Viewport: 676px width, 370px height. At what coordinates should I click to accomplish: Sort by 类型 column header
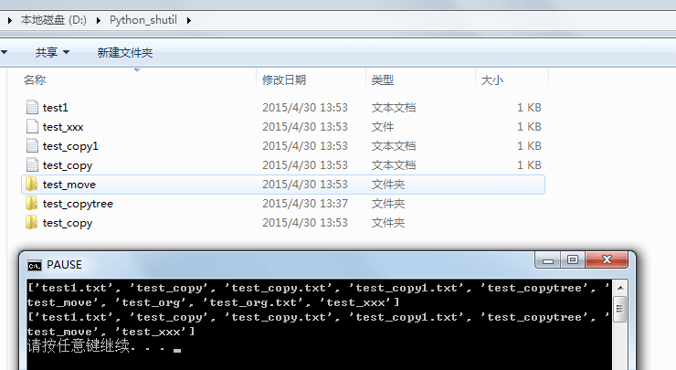pyautogui.click(x=383, y=80)
